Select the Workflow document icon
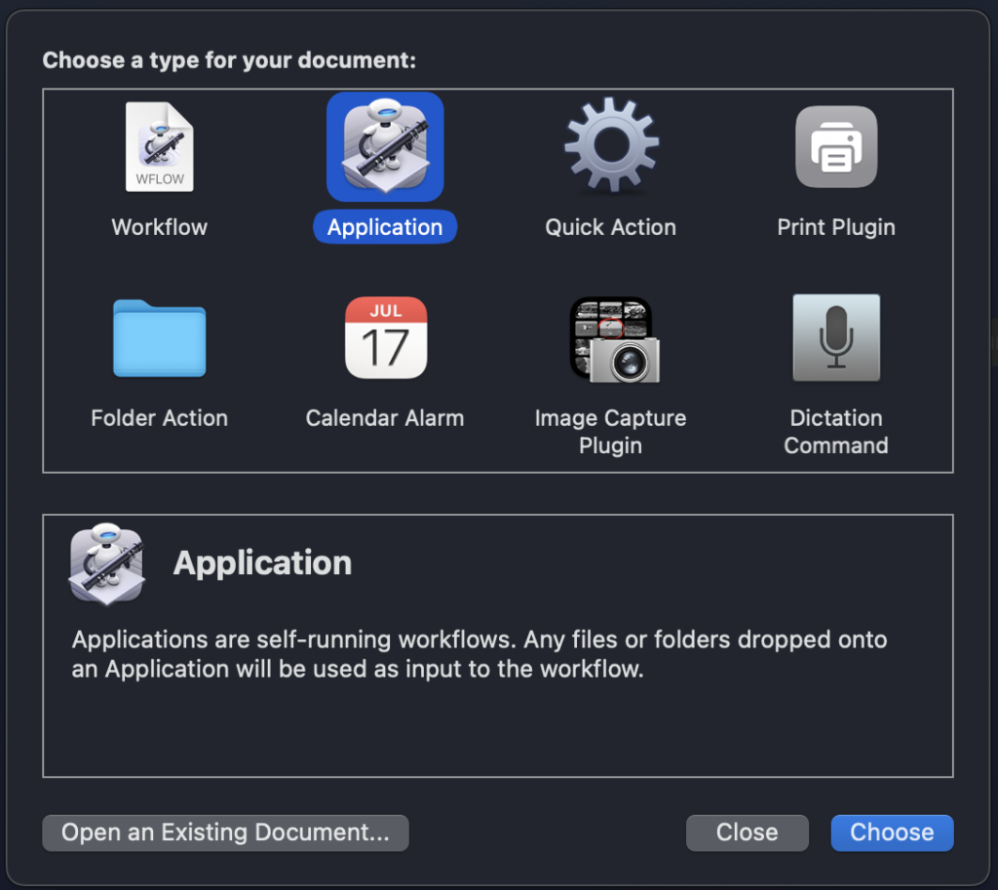The height and width of the screenshot is (890, 998). click(x=160, y=147)
